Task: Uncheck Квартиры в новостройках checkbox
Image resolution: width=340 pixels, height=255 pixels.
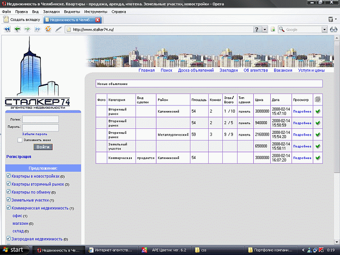Action: click(x=9, y=176)
